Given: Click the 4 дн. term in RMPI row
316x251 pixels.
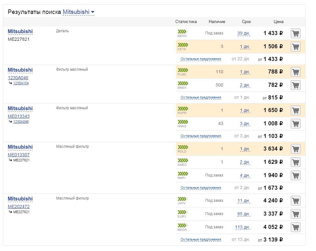Looking at the screenshot, I should [x=245, y=175].
